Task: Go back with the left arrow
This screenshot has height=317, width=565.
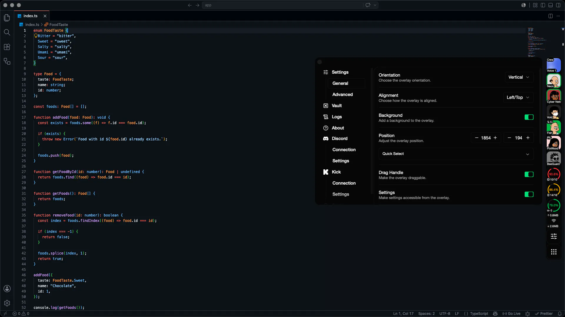Action: tap(190, 5)
